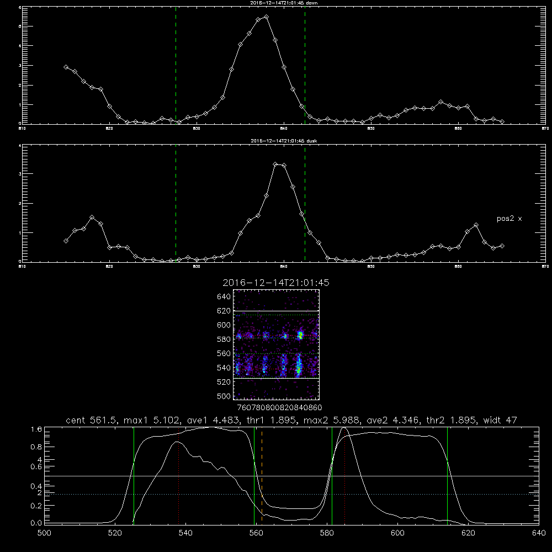The width and height of the screenshot is (552, 552).
Task: Click the '2016-12-14T21:01:45 dusk' plot title
Action: [284, 141]
